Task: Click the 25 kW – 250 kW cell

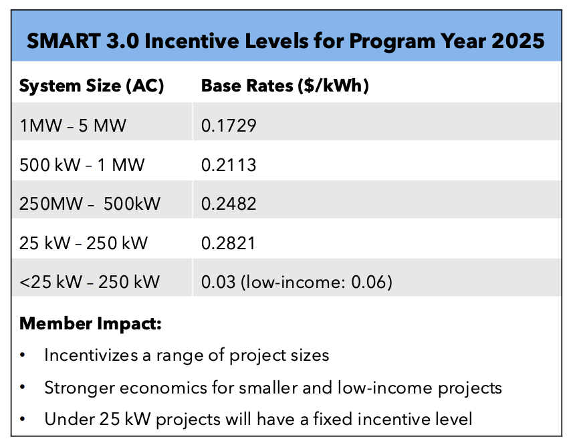Action: (x=84, y=243)
